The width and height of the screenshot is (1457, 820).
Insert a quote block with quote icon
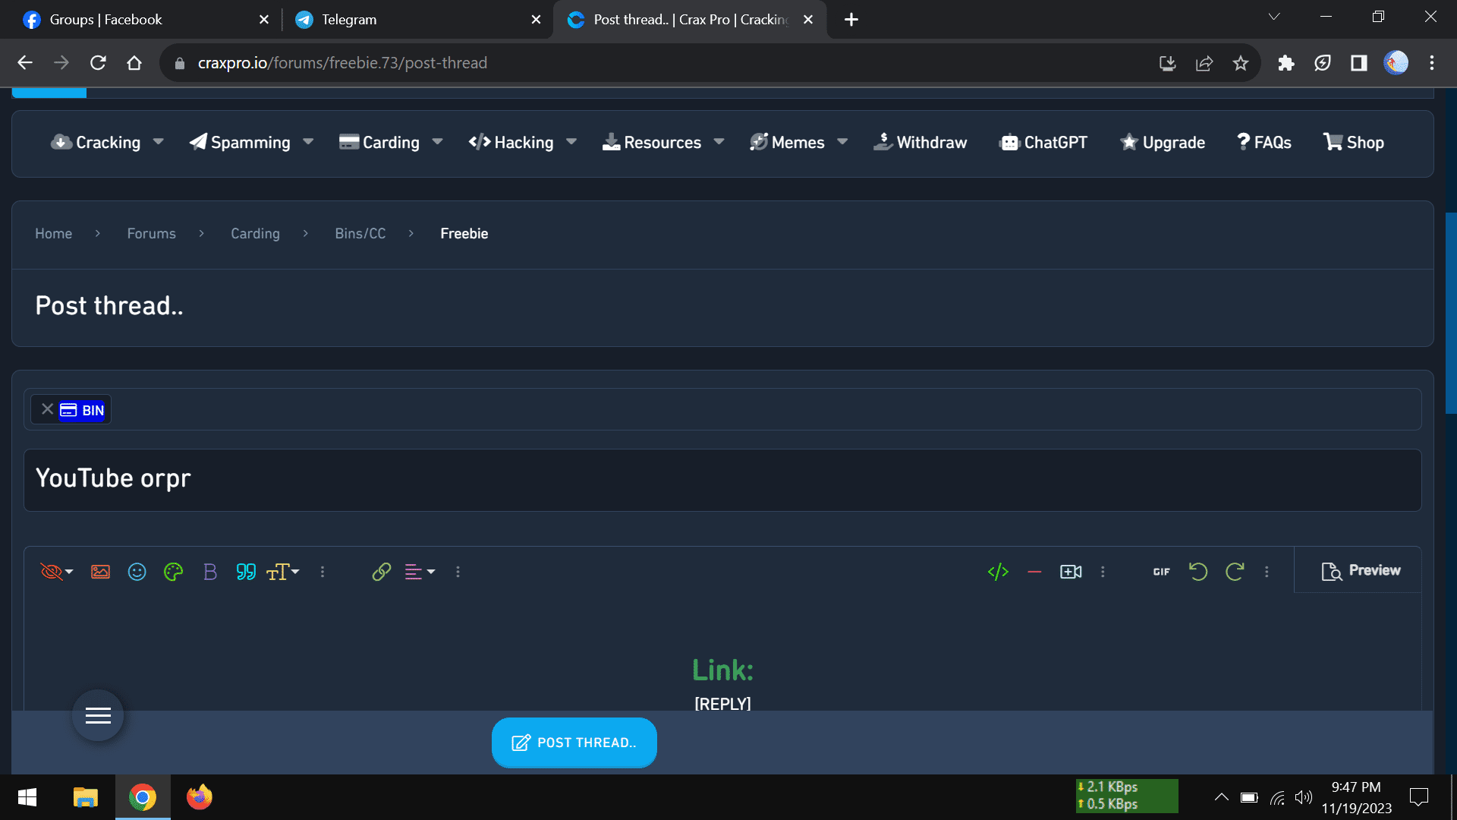pyautogui.click(x=246, y=572)
